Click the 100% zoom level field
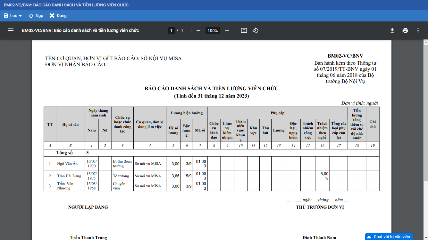The width and height of the screenshot is (428, 240). tap(213, 30)
